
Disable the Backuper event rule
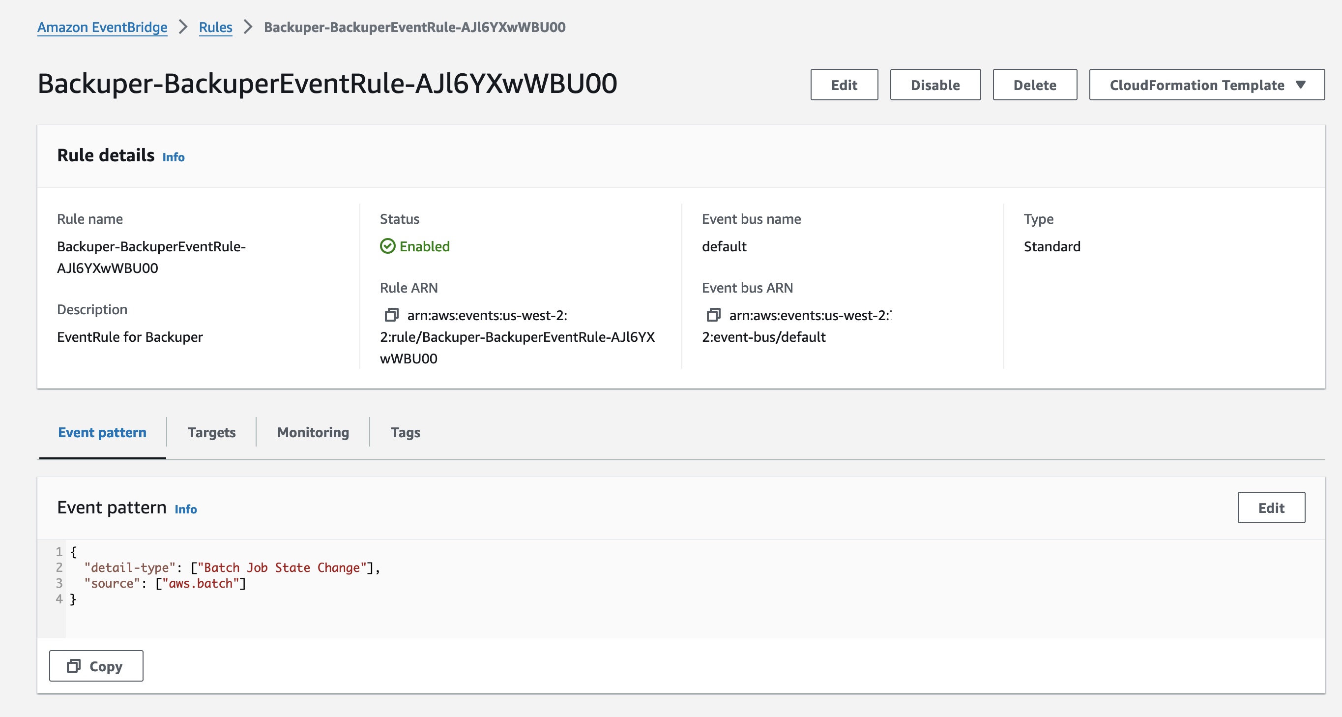click(935, 85)
